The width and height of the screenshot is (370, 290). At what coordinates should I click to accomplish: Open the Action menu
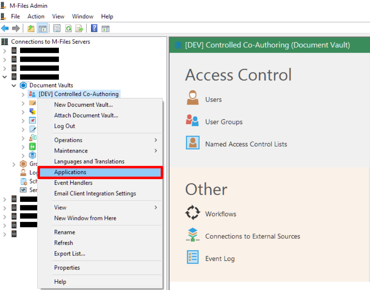point(36,16)
